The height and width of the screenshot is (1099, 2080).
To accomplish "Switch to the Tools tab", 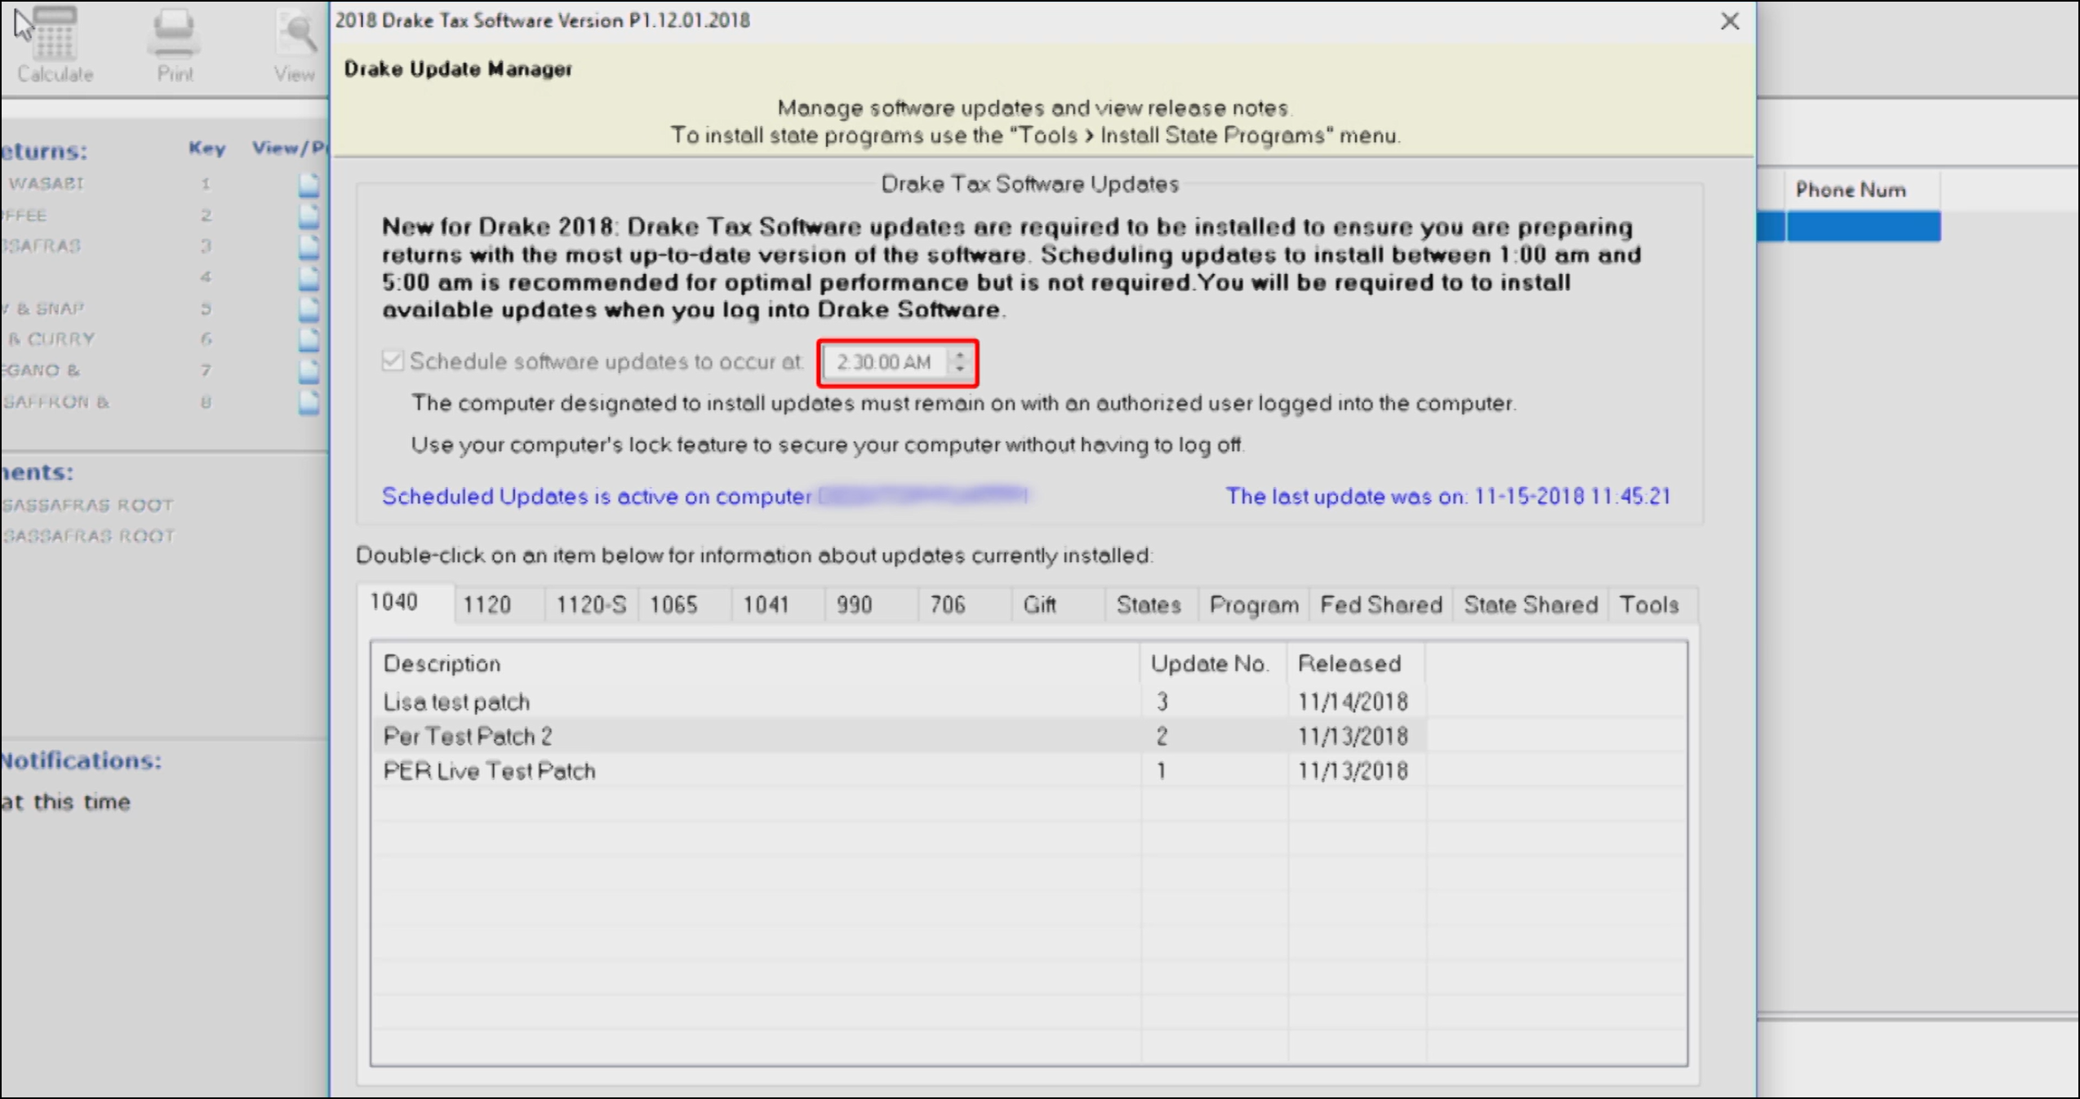I will pyautogui.click(x=1652, y=605).
